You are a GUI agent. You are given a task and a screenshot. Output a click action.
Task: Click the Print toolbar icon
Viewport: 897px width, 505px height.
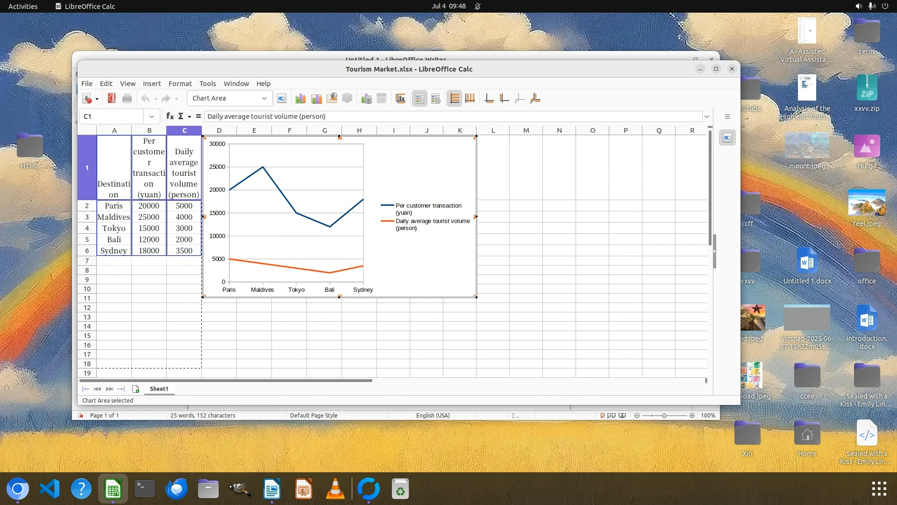click(x=127, y=98)
